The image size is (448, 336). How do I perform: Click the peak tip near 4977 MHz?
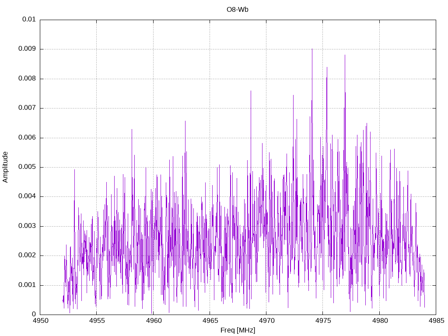pos(345,55)
